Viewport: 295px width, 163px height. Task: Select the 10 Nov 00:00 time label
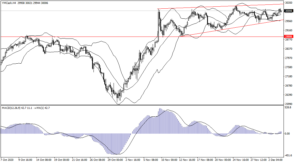point(169,160)
